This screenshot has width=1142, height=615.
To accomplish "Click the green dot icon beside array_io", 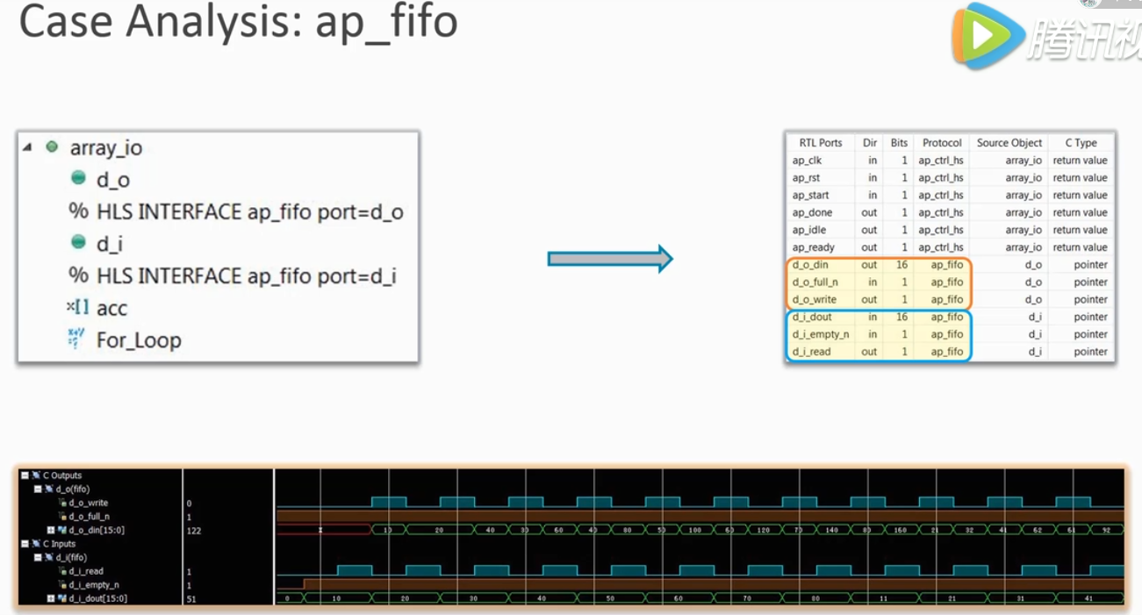I will (x=52, y=147).
